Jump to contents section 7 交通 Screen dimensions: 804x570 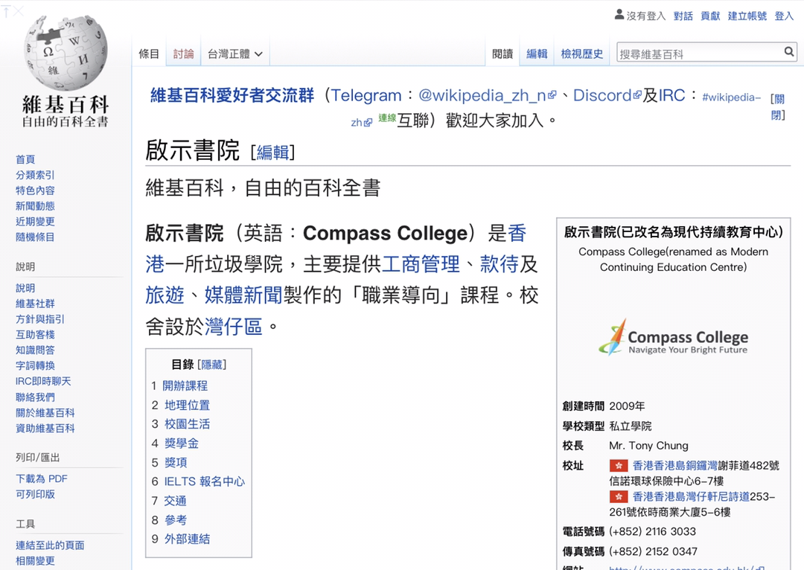pos(176,501)
